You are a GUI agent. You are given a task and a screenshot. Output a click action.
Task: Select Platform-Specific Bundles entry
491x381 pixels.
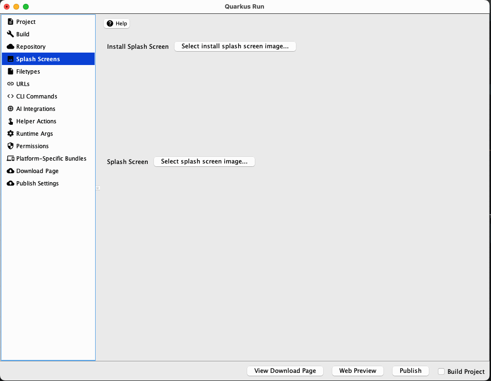point(48,158)
